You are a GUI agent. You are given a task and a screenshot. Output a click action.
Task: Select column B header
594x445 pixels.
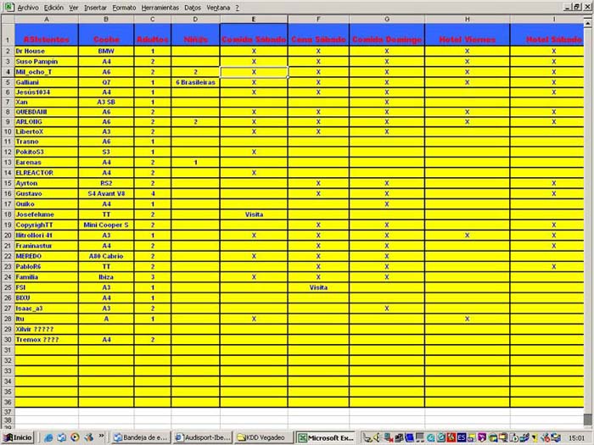(106, 19)
